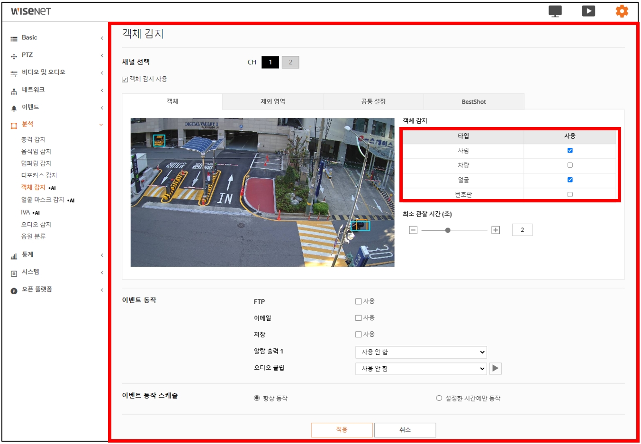Open the live monitor view icon

[555, 11]
